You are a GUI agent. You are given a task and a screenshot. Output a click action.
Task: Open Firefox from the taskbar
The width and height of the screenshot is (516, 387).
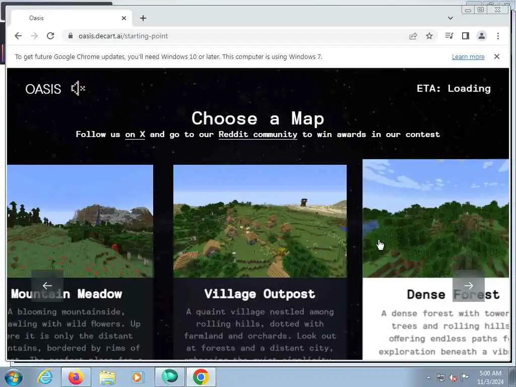[76, 377]
